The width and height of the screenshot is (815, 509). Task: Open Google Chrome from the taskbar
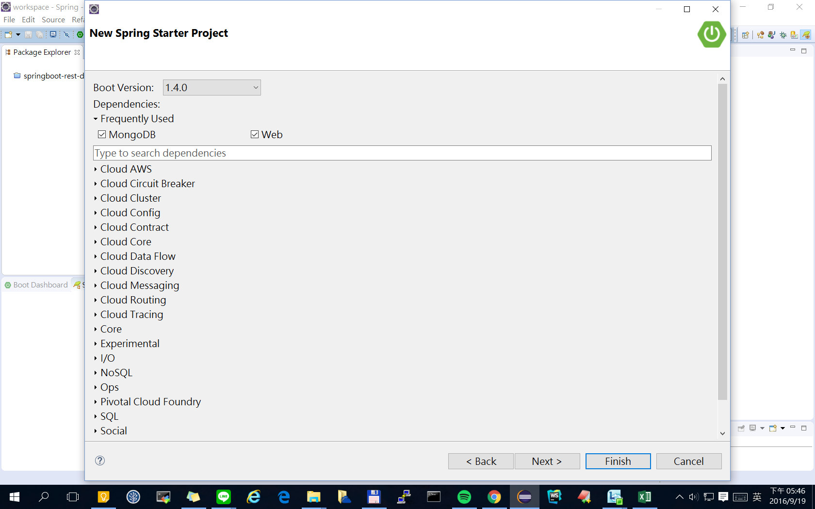tap(494, 497)
